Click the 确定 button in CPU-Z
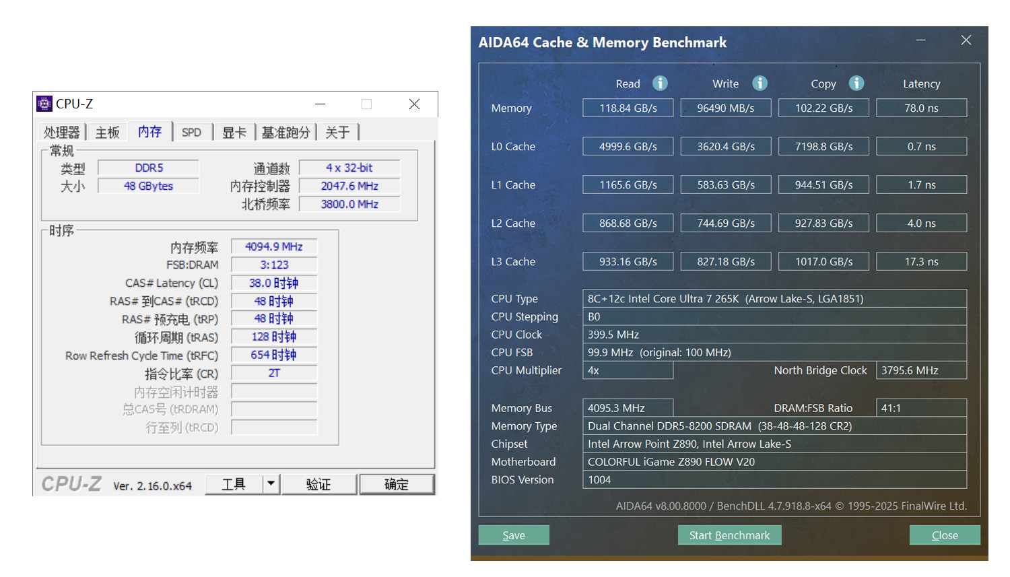The image size is (1010, 577). pyautogui.click(x=397, y=484)
